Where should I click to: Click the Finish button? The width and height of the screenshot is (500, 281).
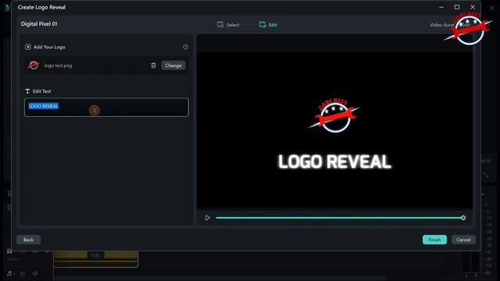[x=434, y=240]
